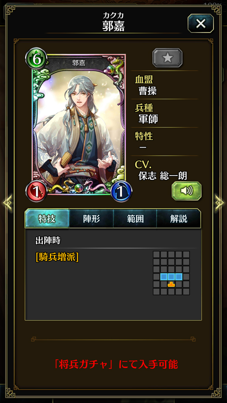Tap the orange unit marker in grid

click(x=171, y=284)
